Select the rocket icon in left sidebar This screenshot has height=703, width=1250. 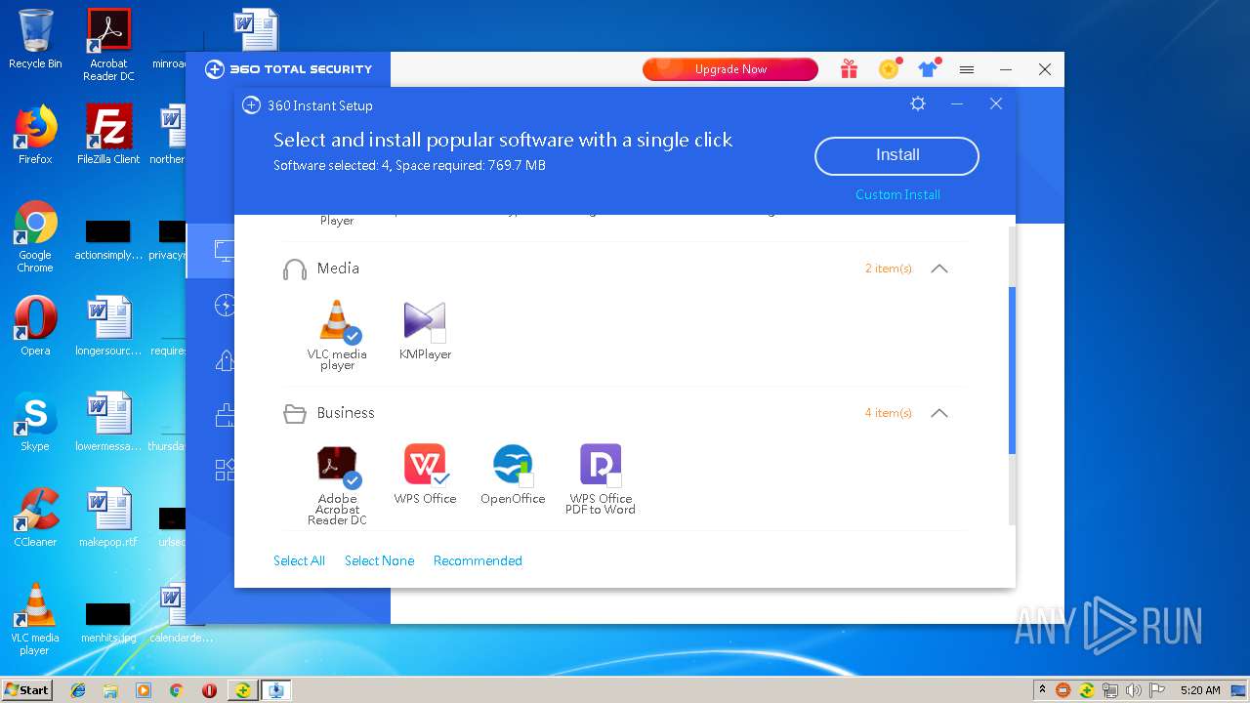click(x=225, y=360)
